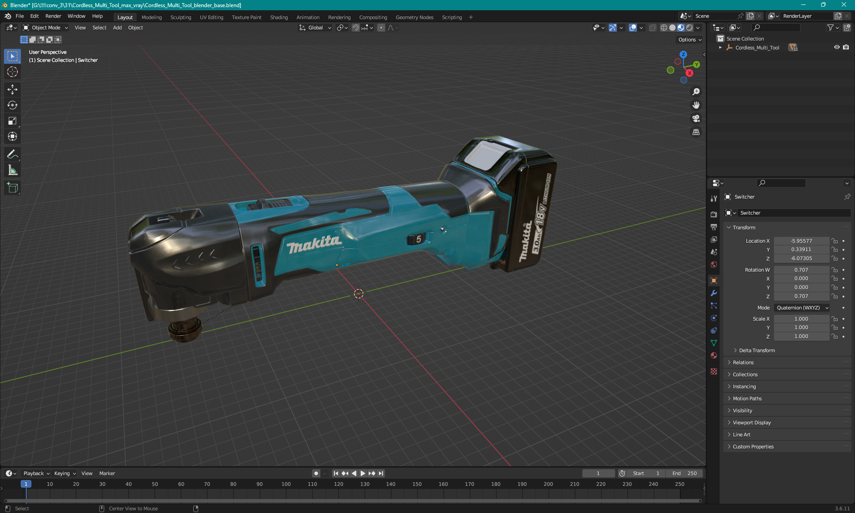Open the View Layer properties tab
The width and height of the screenshot is (855, 513).
click(x=714, y=240)
